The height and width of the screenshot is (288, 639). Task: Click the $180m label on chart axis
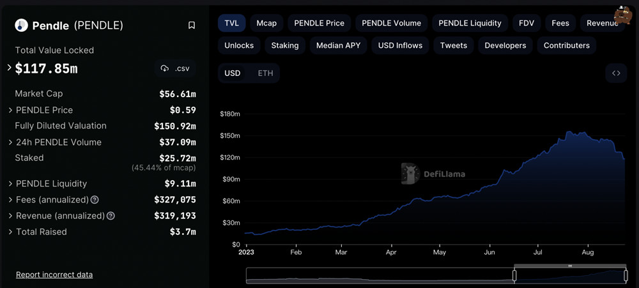[x=230, y=114]
